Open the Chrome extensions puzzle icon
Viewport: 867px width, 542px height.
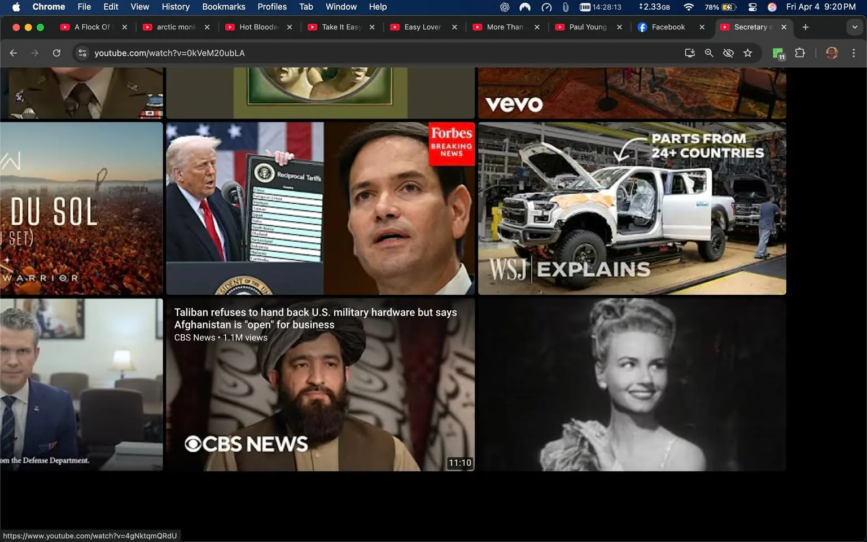pyautogui.click(x=800, y=53)
